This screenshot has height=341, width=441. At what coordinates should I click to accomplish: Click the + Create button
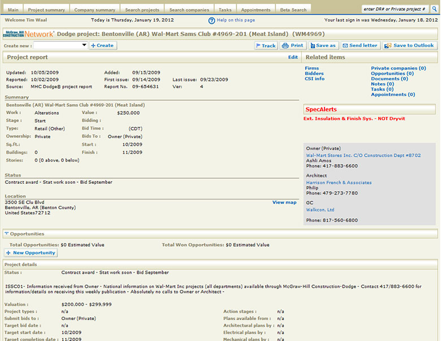pos(103,45)
